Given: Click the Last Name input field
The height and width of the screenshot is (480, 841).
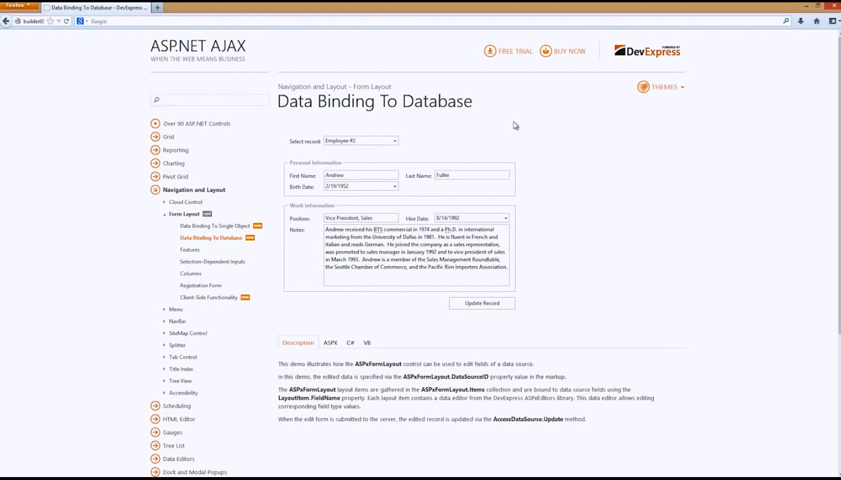Looking at the screenshot, I should click(x=472, y=175).
